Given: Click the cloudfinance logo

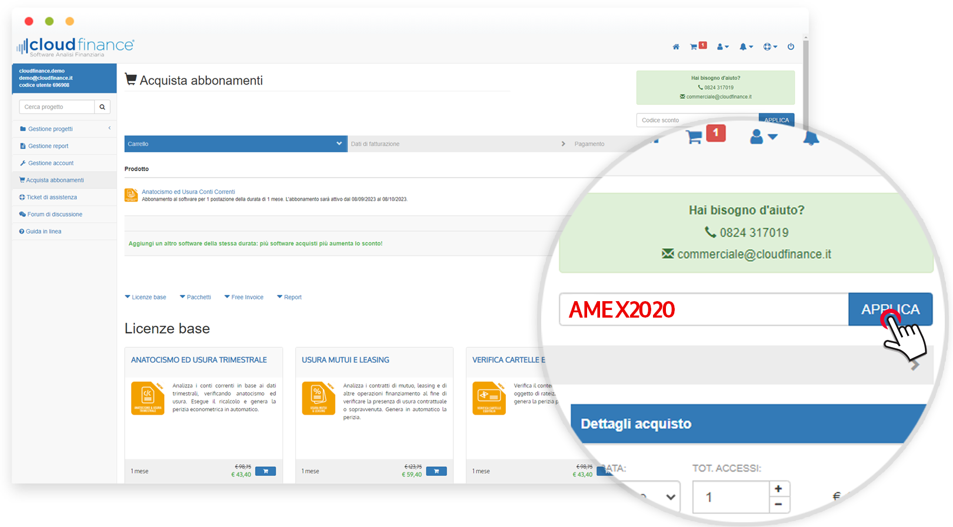Looking at the screenshot, I should point(75,47).
